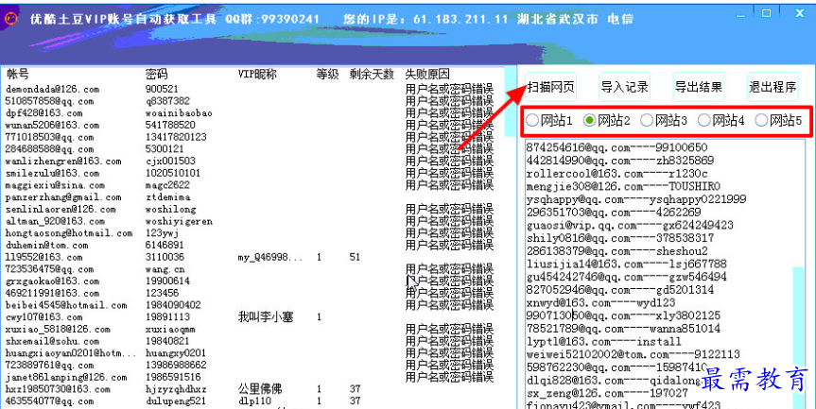Click the 密码 column header

pyautogui.click(x=157, y=75)
